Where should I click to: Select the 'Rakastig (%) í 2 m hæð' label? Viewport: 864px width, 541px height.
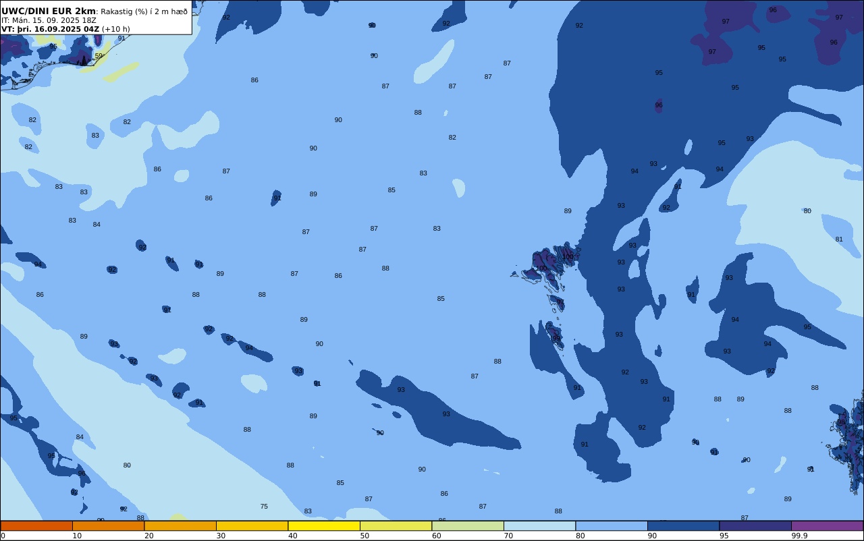(x=144, y=11)
